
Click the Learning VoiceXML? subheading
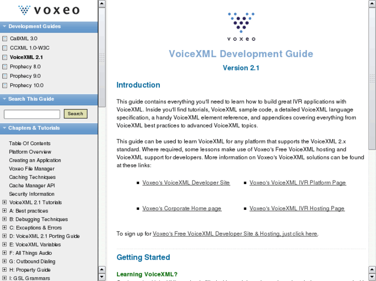(147, 274)
